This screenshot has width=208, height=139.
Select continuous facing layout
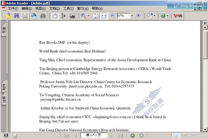pos(193,135)
